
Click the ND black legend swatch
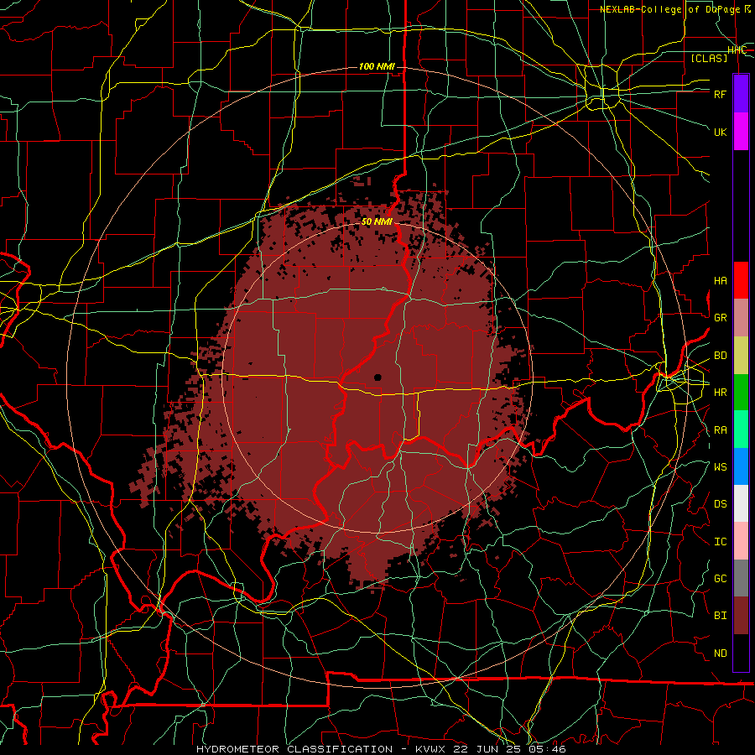click(741, 653)
